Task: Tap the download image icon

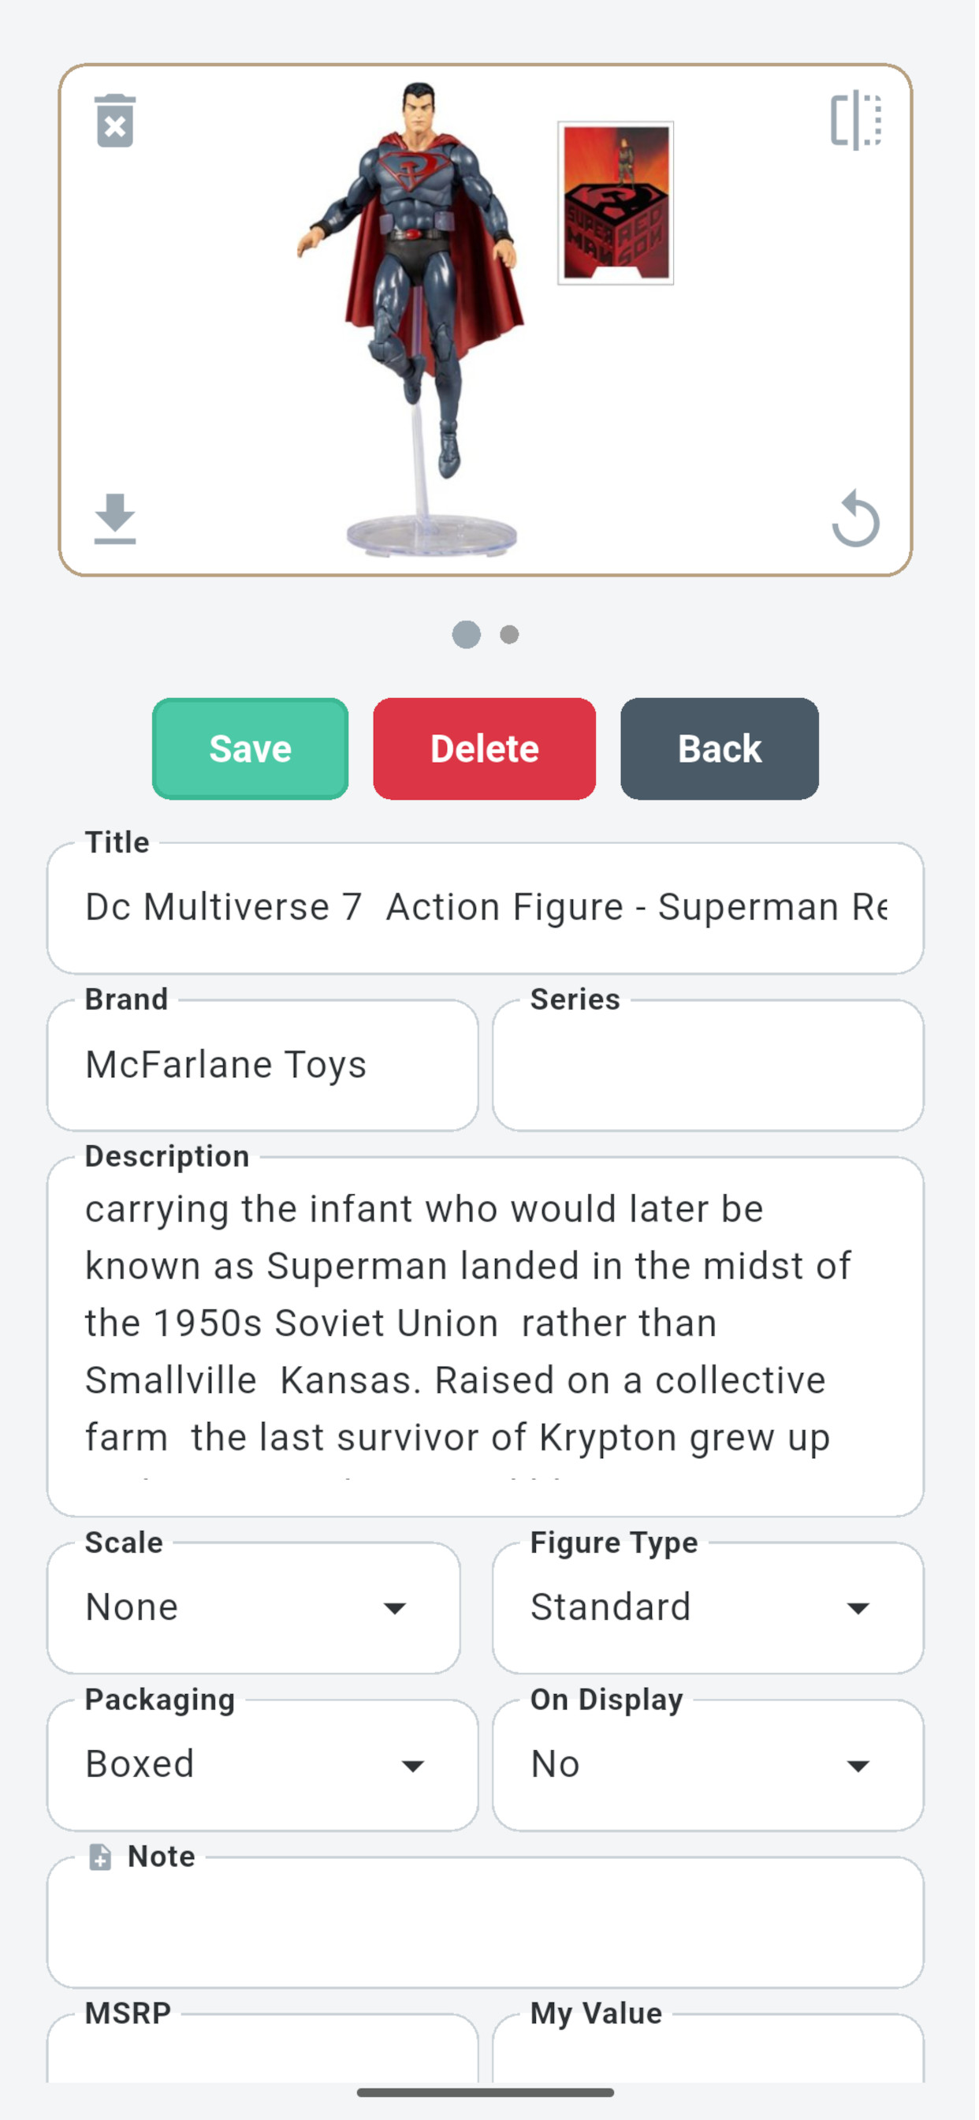Action: point(114,518)
